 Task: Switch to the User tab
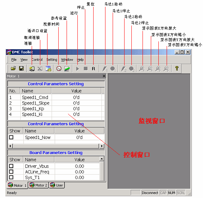click(57, 185)
